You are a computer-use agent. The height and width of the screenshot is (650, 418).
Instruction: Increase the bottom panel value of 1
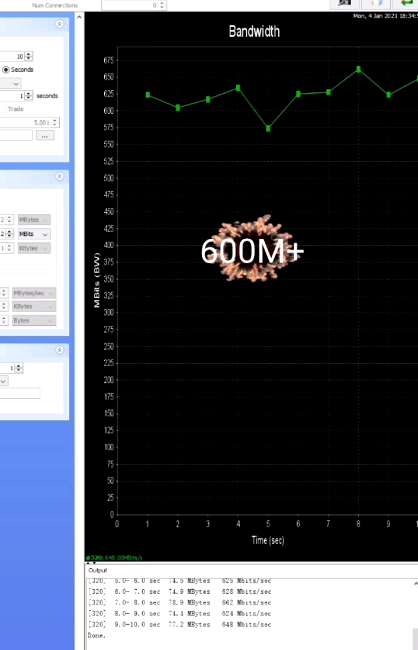coord(18,366)
